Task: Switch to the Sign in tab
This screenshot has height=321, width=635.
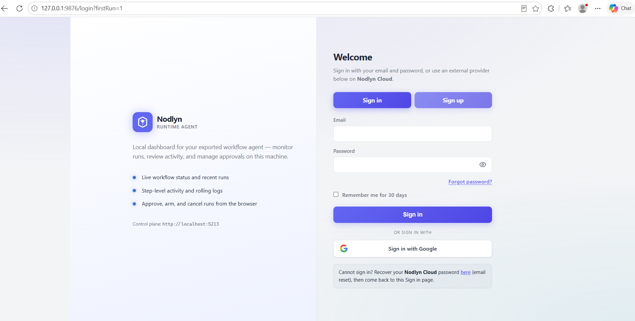Action: pyautogui.click(x=372, y=100)
